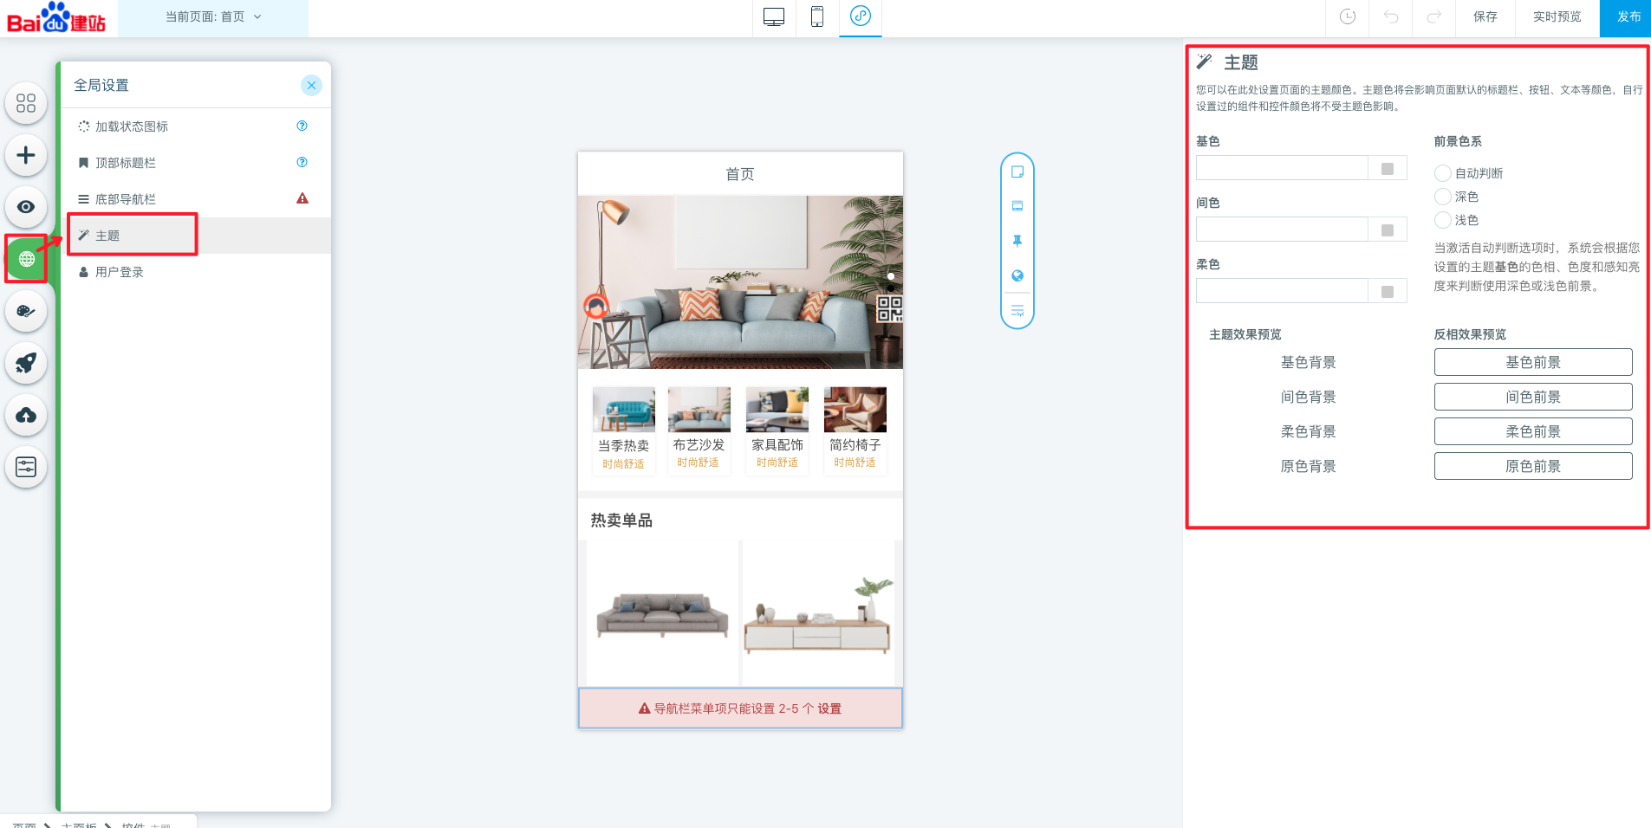Open the 基色 color picker swatch

pyautogui.click(x=1387, y=168)
